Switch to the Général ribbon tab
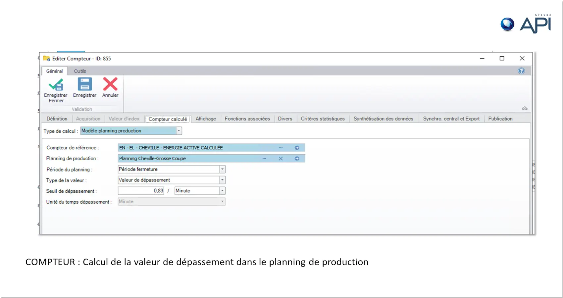The image size is (563, 298). point(54,71)
